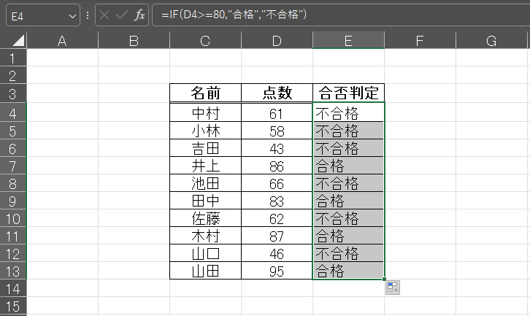Click the 合格 result cell for 田中

348,201
